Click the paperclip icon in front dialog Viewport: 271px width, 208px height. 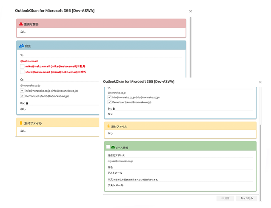(x=108, y=126)
